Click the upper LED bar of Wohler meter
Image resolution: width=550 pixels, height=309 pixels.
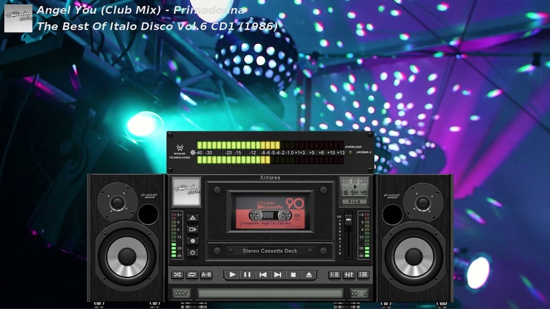(x=270, y=145)
